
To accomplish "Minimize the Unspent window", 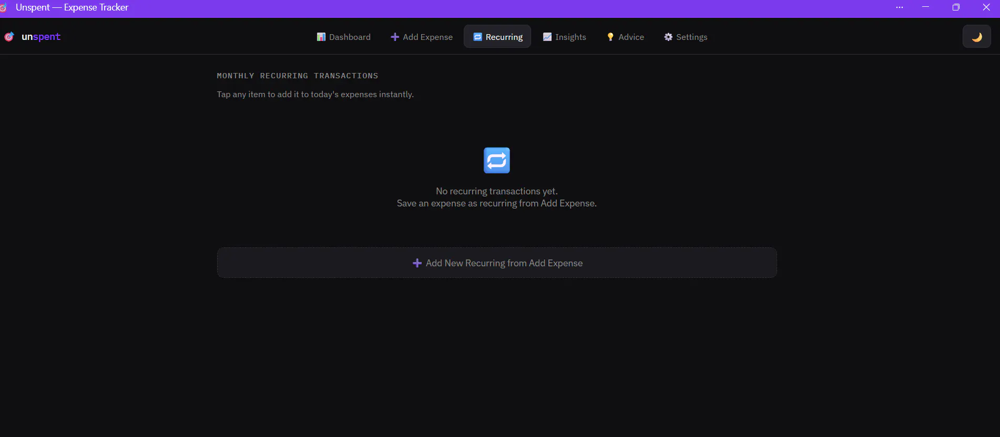I will point(926,7).
